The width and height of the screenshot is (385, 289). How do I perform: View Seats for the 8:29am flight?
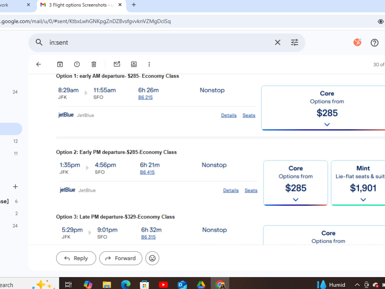pos(249,115)
